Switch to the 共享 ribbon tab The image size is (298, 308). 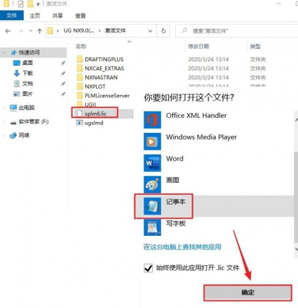(58, 16)
